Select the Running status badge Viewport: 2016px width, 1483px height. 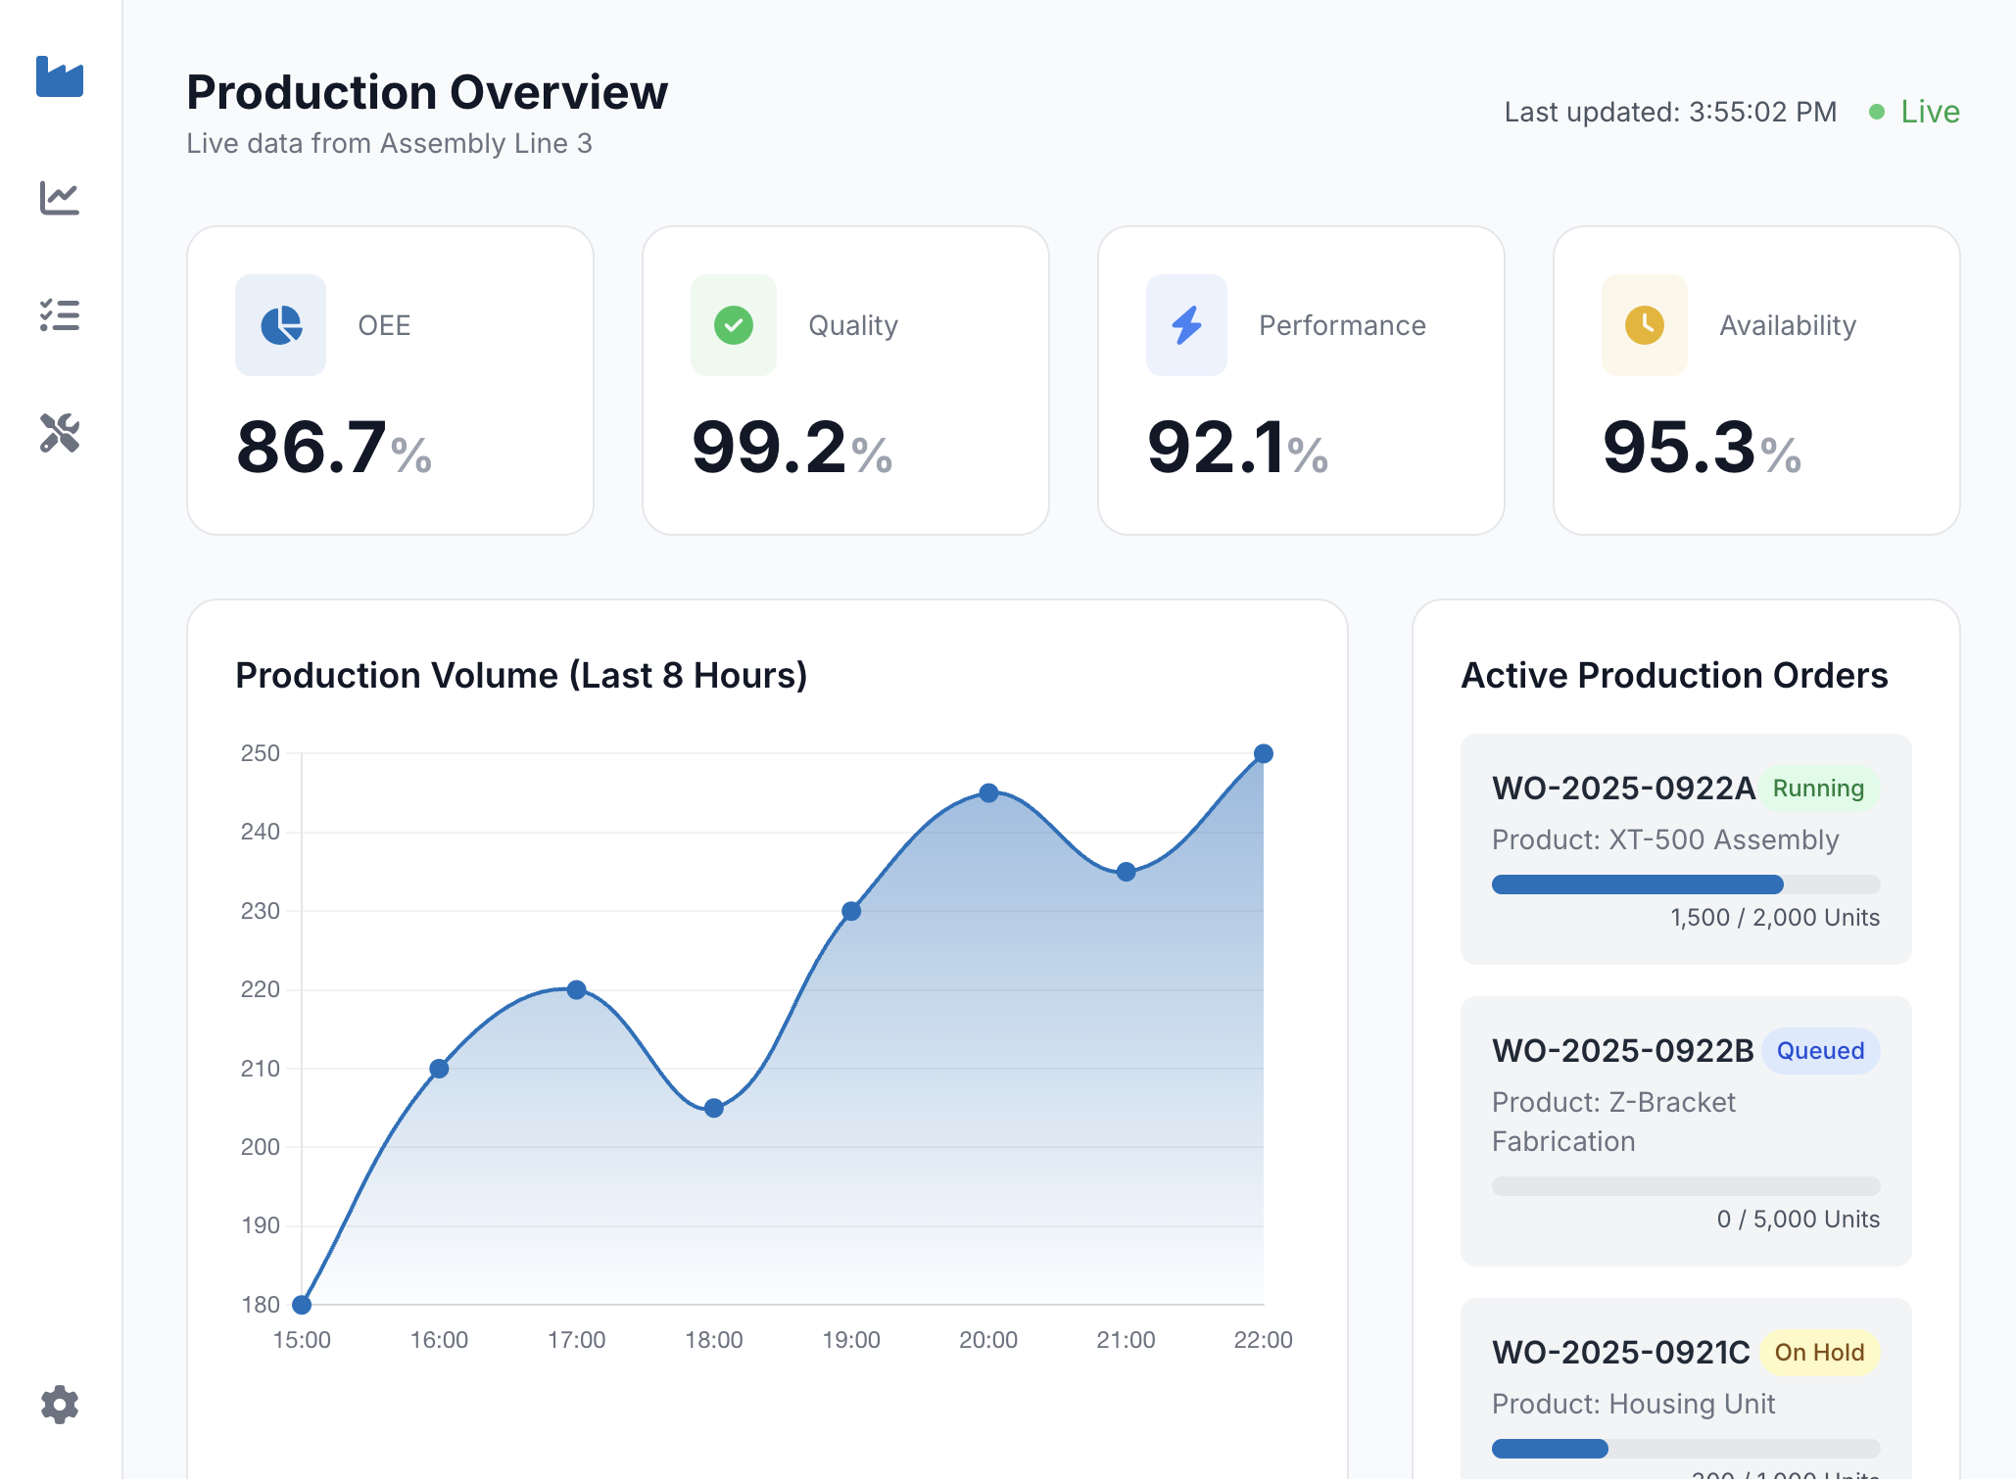tap(1818, 789)
